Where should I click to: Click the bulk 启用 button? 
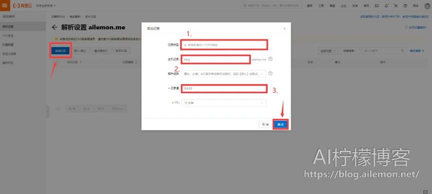pos(86,109)
